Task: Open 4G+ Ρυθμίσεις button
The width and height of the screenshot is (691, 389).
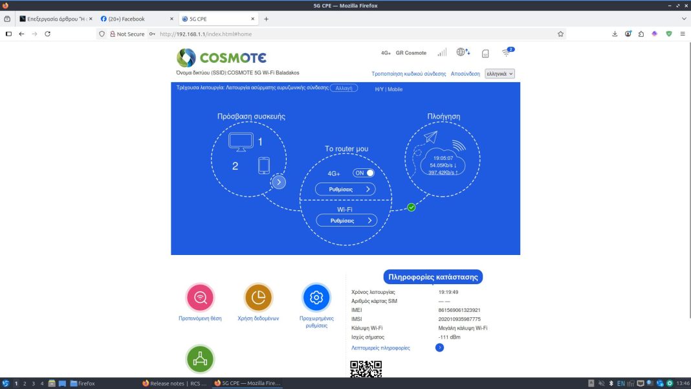Action: point(345,189)
